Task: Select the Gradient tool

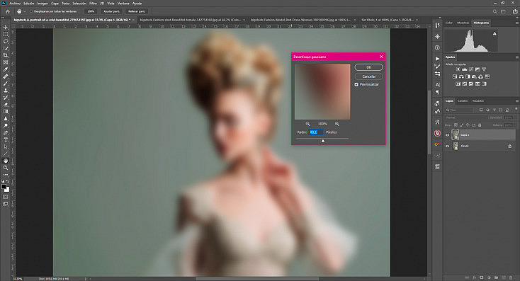Action: click(6, 111)
